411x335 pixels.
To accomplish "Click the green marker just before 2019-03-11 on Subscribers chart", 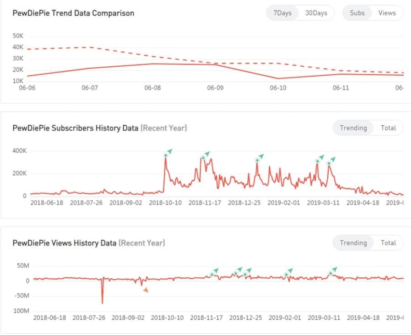I will (x=317, y=161).
